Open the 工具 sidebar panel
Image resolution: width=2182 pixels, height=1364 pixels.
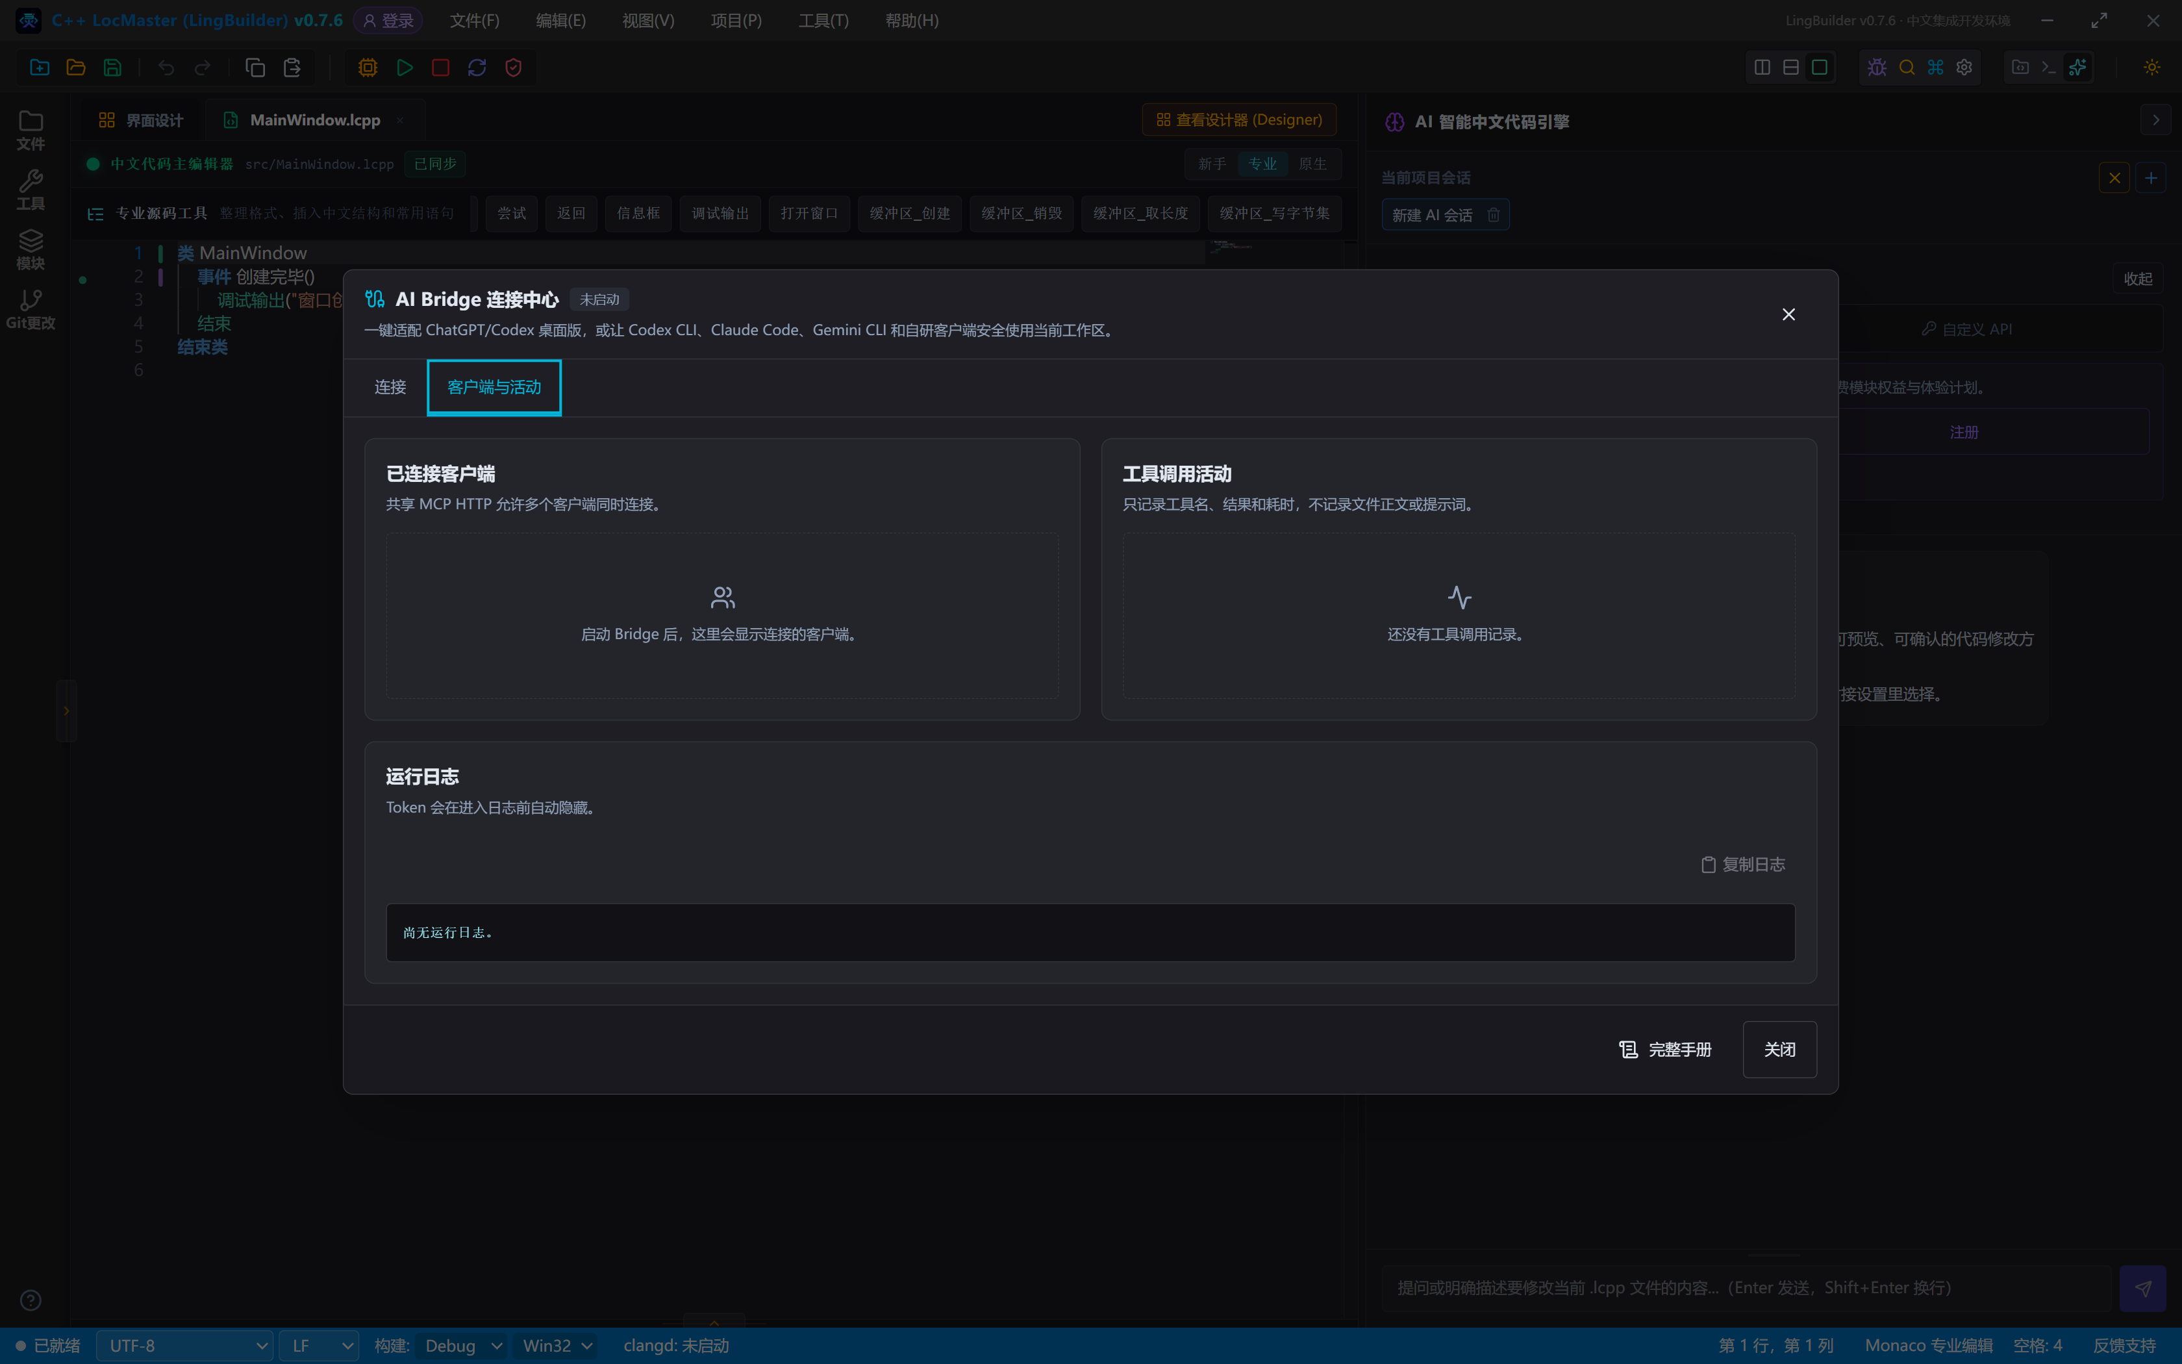click(31, 190)
